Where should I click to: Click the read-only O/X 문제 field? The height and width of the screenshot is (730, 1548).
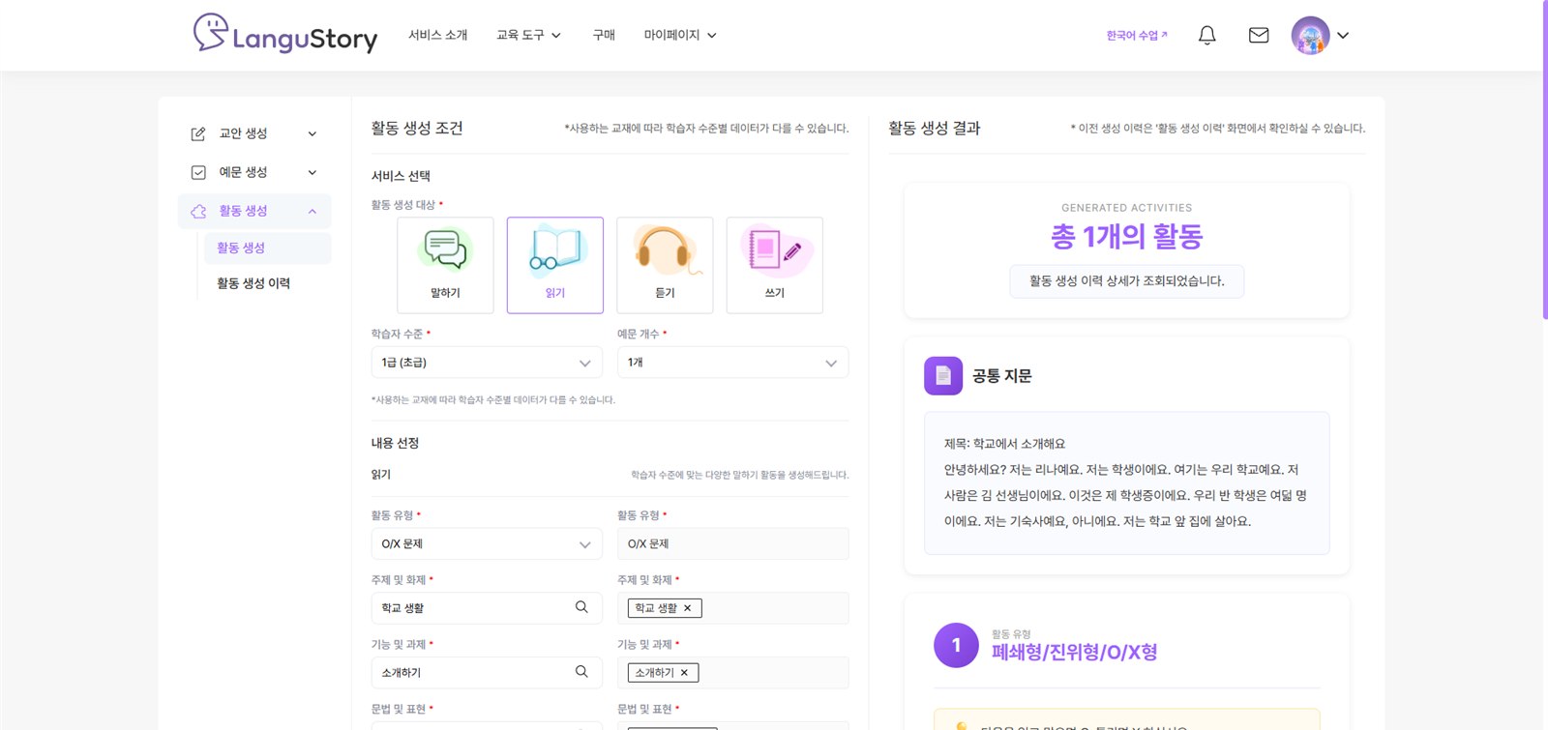tap(733, 543)
